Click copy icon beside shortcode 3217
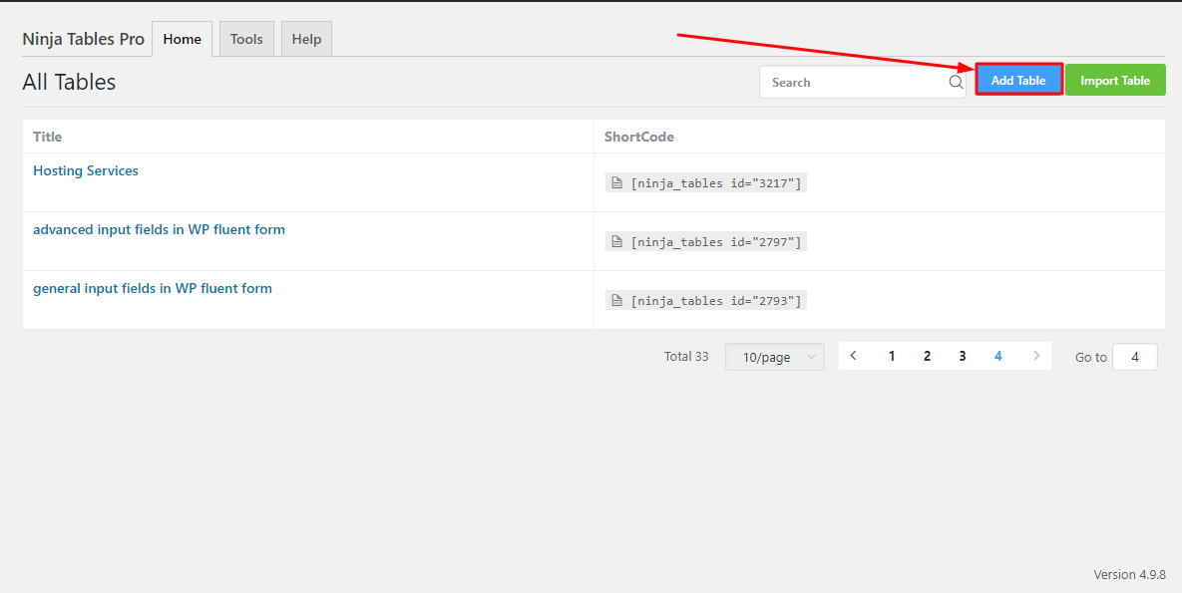The height and width of the screenshot is (593, 1182). point(617,183)
